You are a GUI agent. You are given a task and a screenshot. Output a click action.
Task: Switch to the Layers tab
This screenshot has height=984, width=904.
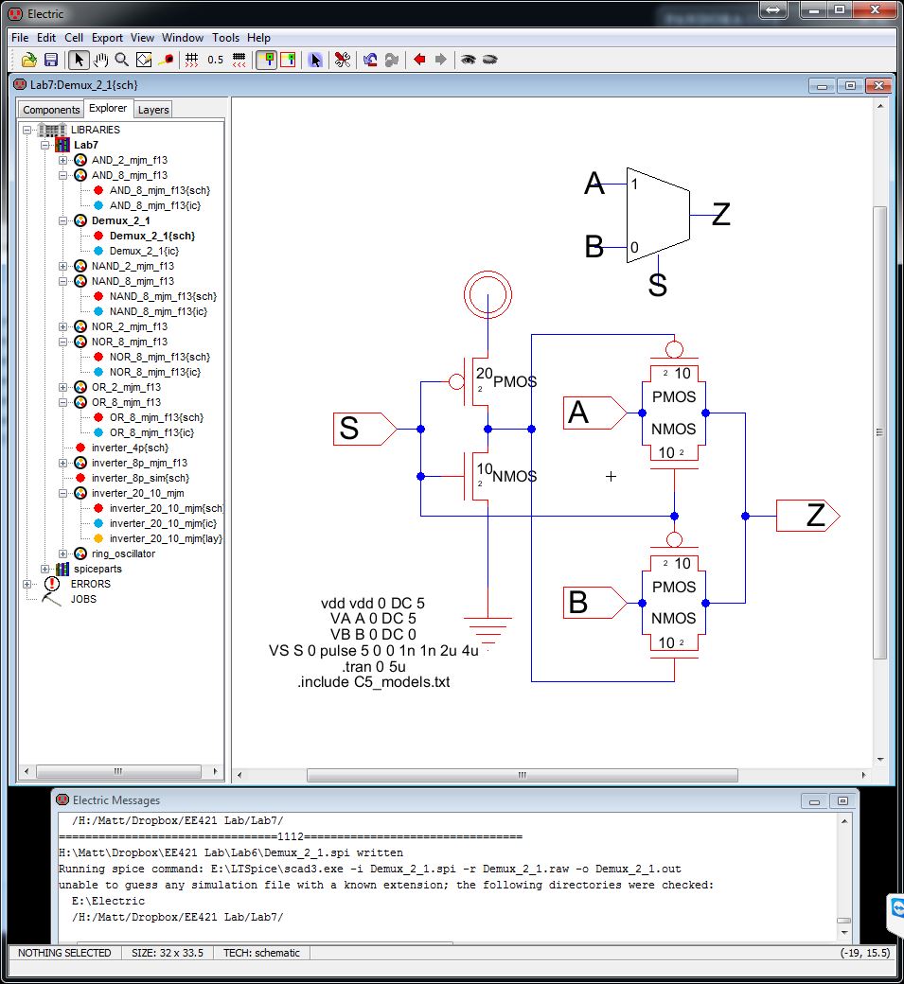(153, 110)
